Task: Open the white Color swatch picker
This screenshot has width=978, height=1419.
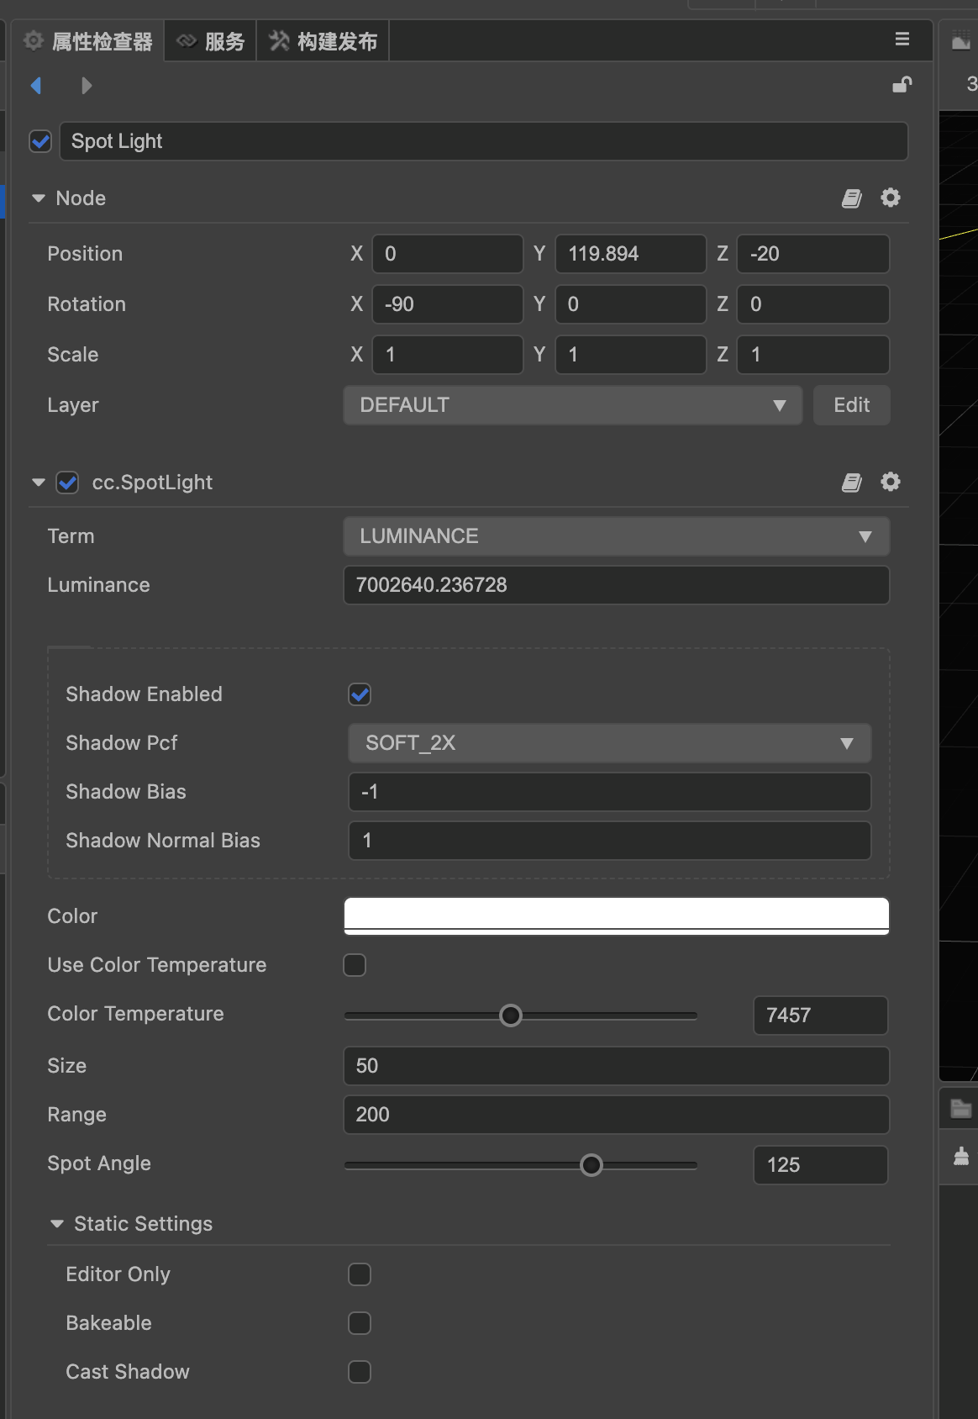Action: pyautogui.click(x=616, y=915)
